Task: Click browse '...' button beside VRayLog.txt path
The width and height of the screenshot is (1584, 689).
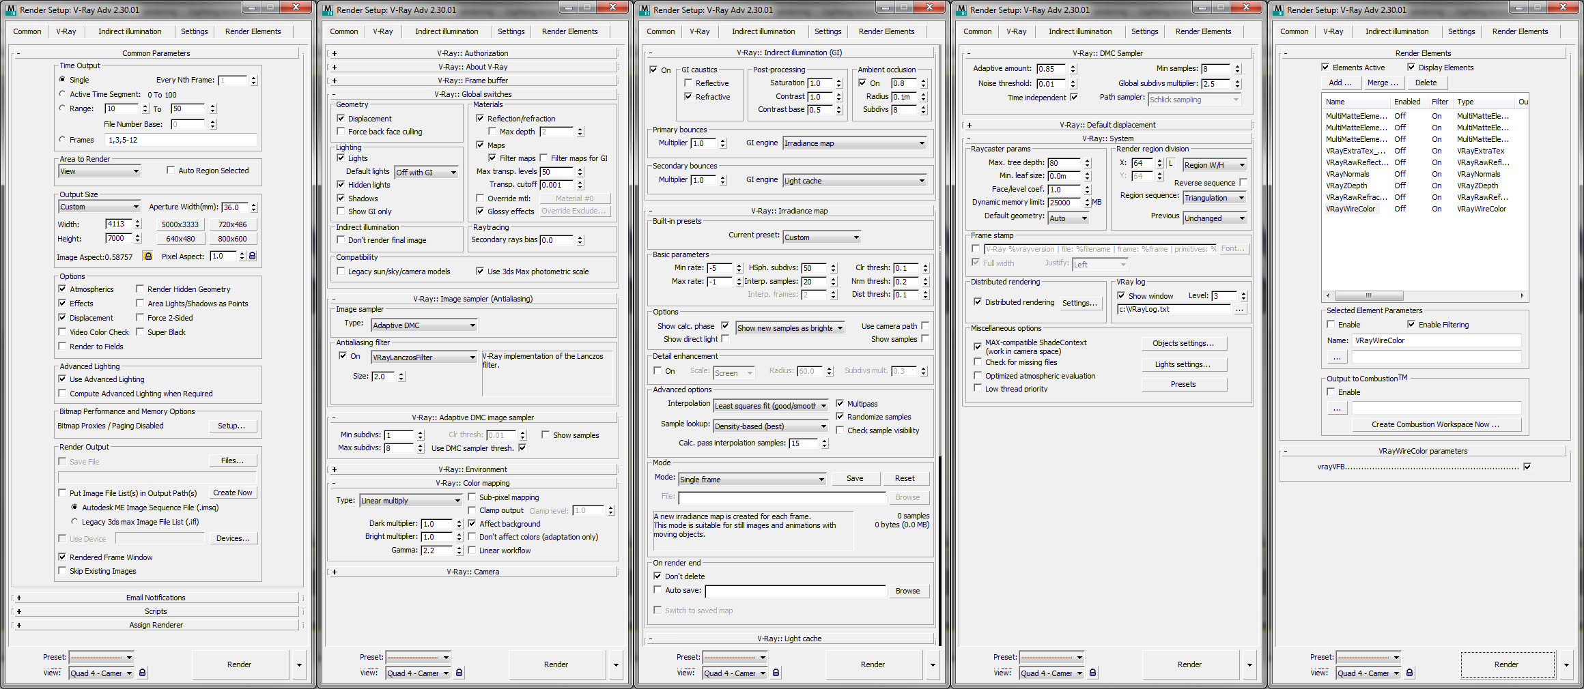Action: tap(1239, 309)
